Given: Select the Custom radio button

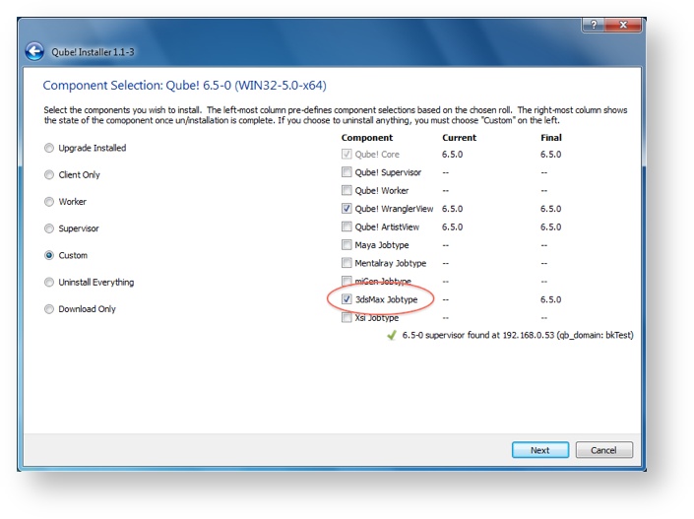Looking at the screenshot, I should point(49,255).
